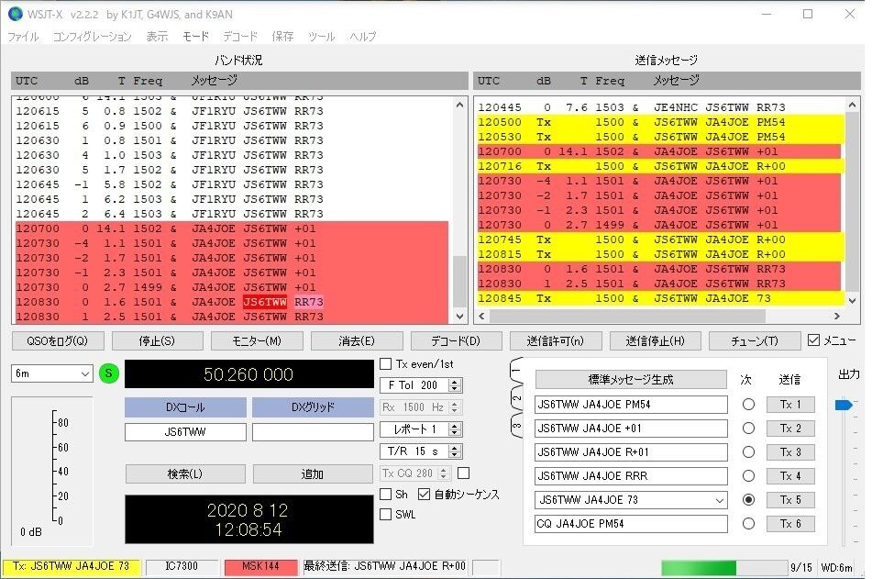Click the Tx 4 send button
Viewport: 872px width, 579px height.
coord(790,476)
